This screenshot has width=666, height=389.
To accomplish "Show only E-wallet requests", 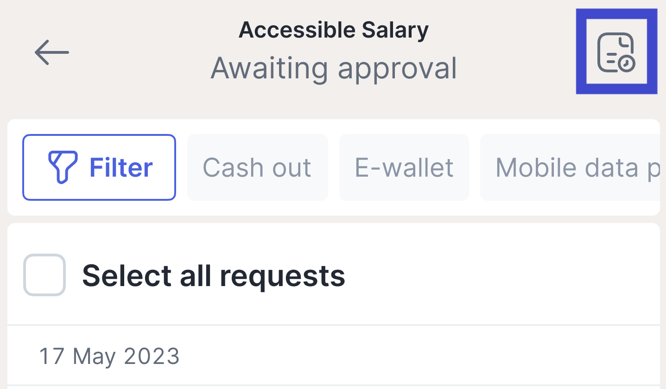I will point(404,167).
